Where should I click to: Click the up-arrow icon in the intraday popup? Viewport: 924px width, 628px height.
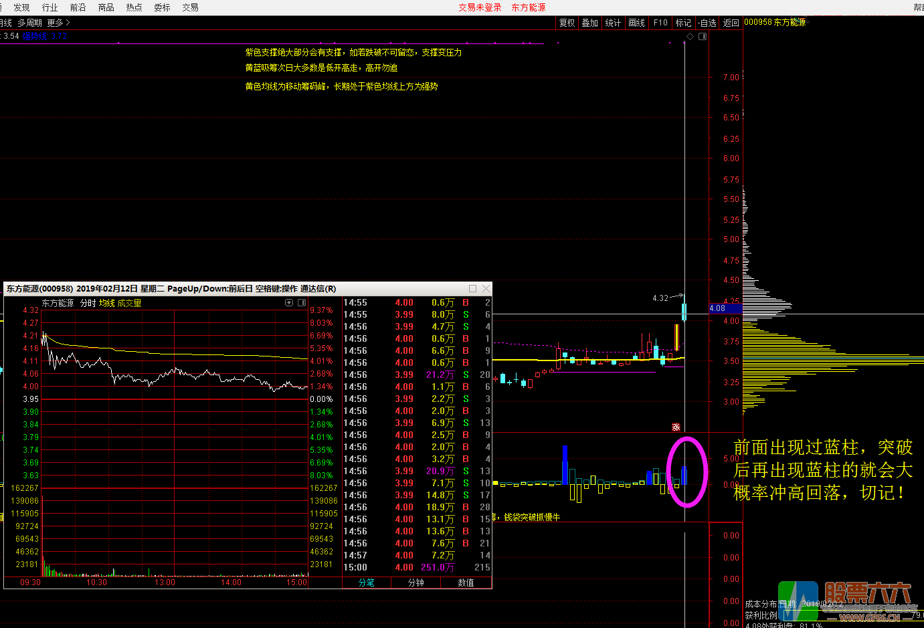pos(289,303)
